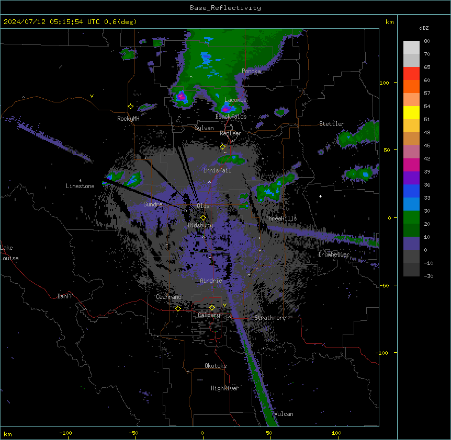Click the yellow V marker east of Calgary
The width and height of the screenshot is (451, 440).
coord(225,305)
